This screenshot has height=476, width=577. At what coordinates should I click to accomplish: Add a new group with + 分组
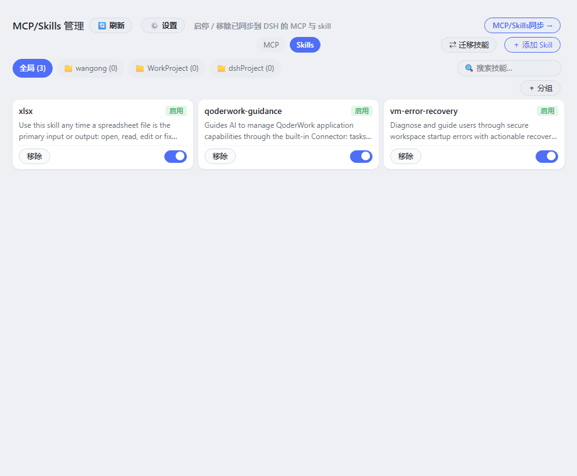coord(540,88)
